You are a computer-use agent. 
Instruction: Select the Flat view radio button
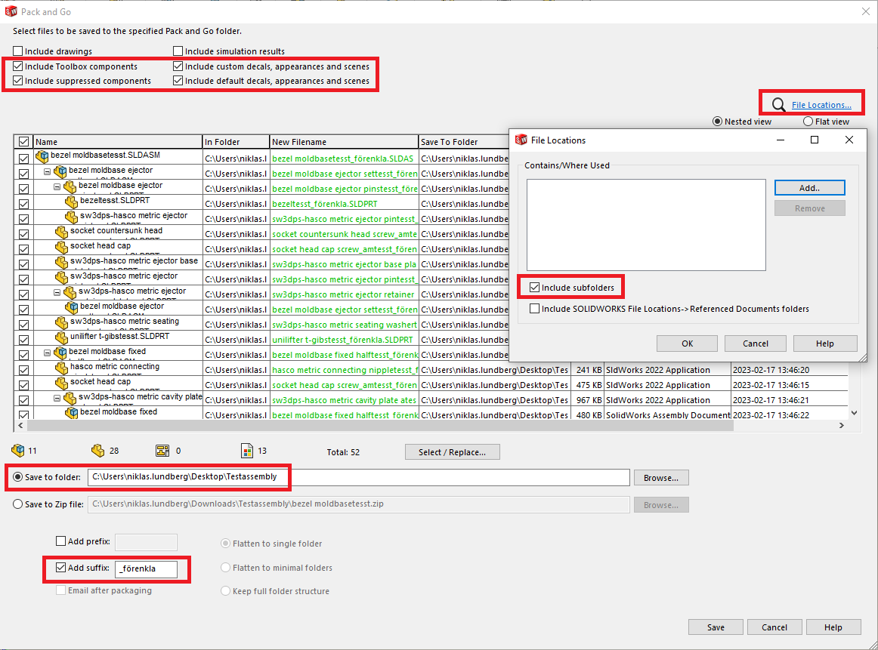click(x=808, y=122)
